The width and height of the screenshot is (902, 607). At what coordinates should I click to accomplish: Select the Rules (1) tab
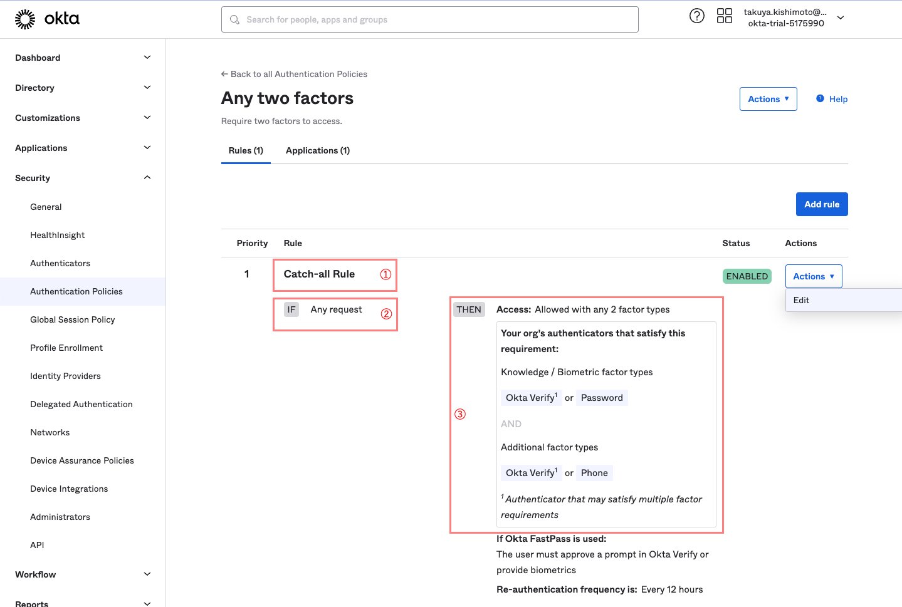(x=246, y=150)
